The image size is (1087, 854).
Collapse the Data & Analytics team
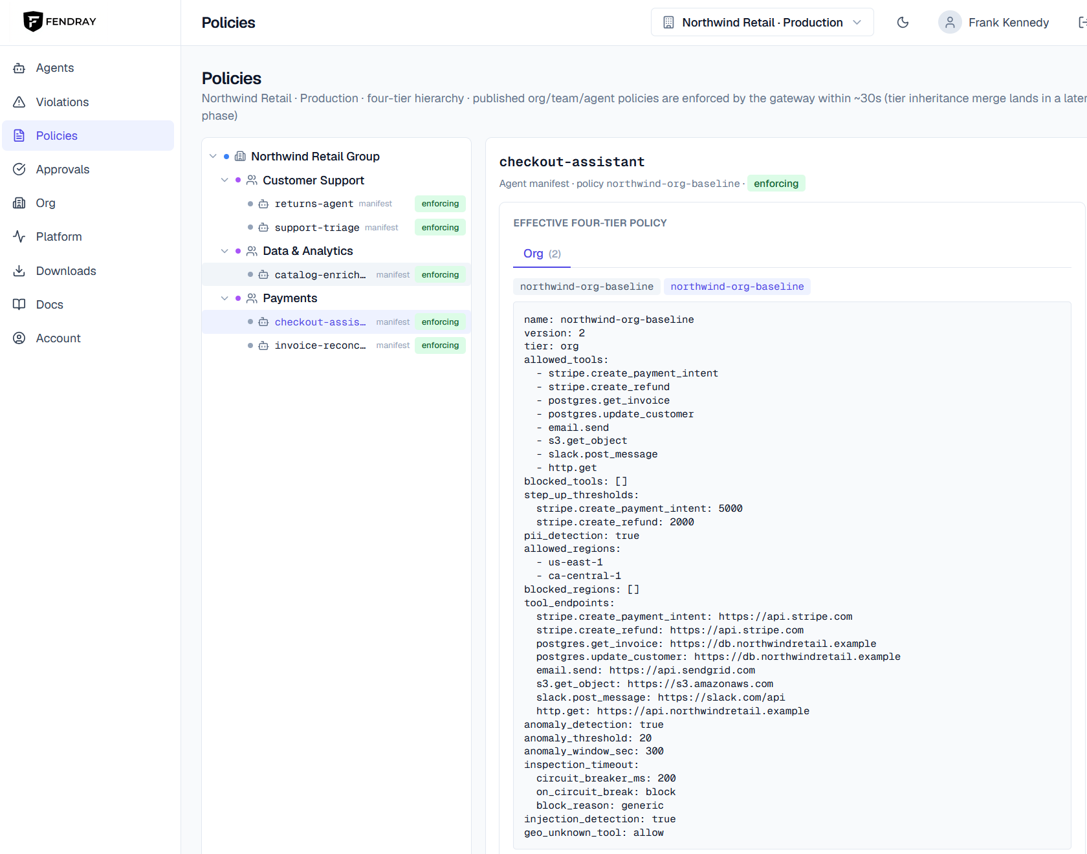click(x=225, y=251)
